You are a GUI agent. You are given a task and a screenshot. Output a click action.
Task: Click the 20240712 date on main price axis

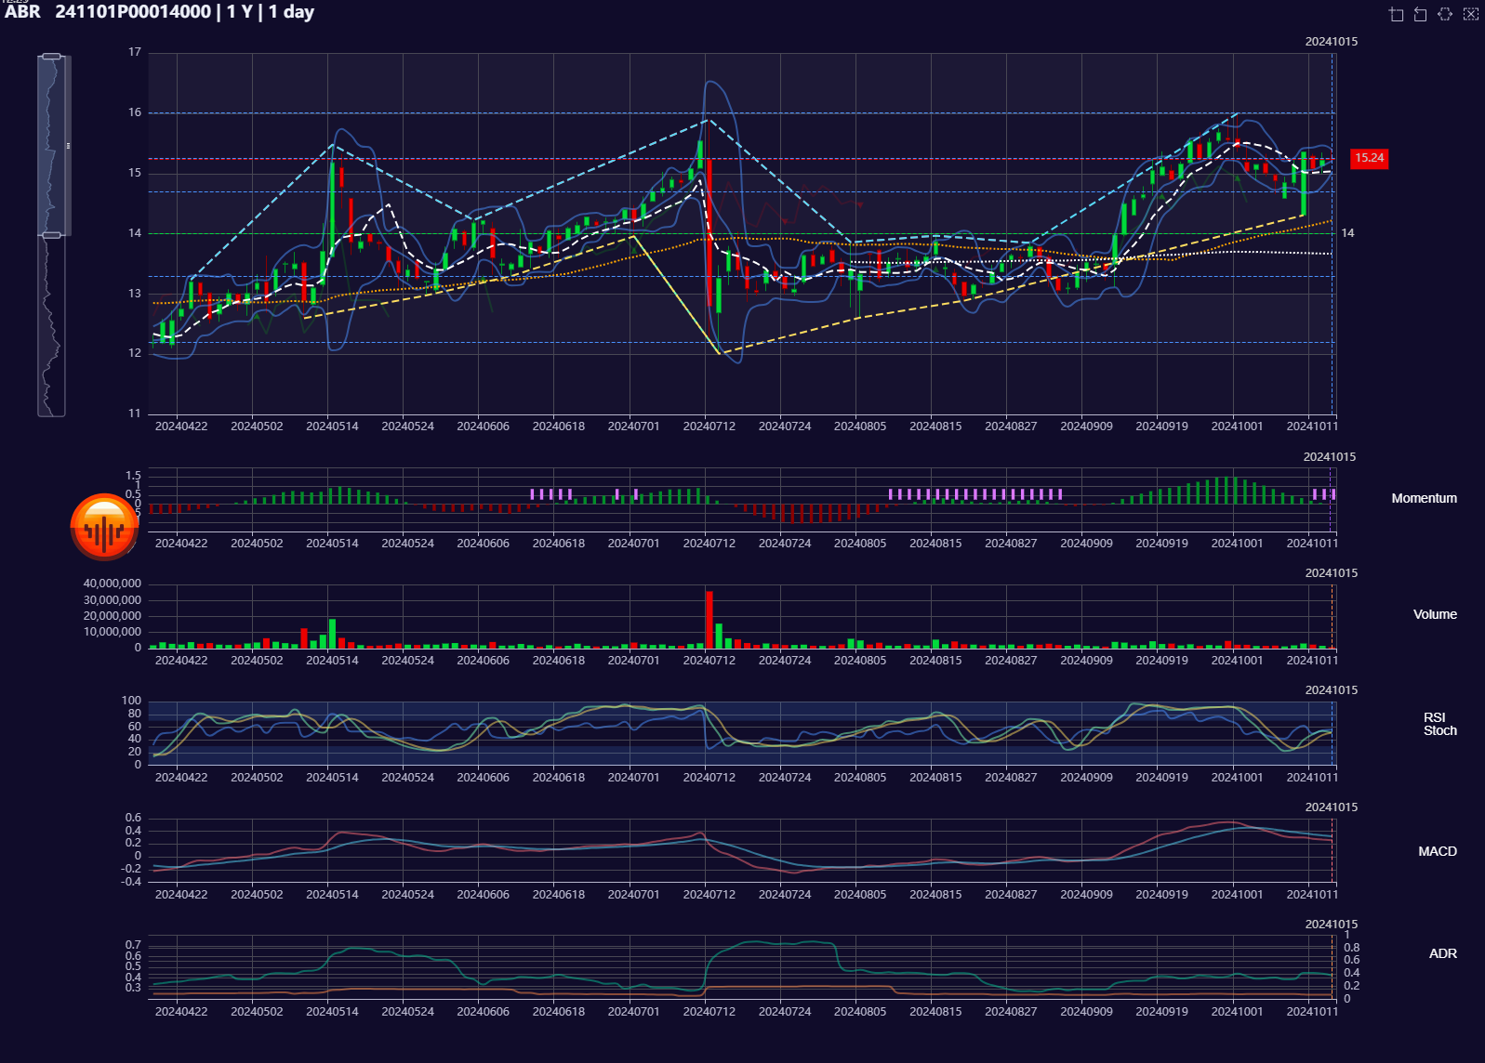click(709, 427)
